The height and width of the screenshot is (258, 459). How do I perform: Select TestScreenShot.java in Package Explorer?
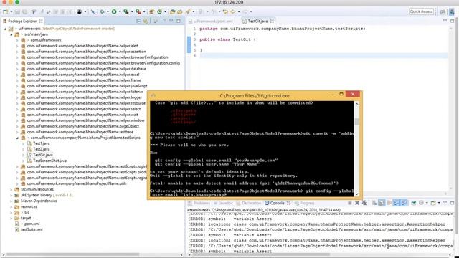tap(49, 161)
